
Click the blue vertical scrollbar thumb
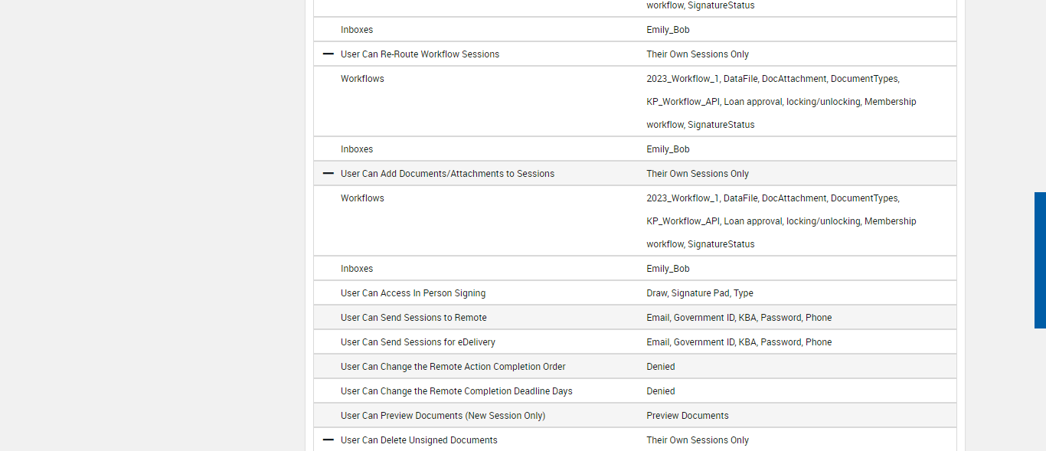pyautogui.click(x=1040, y=260)
